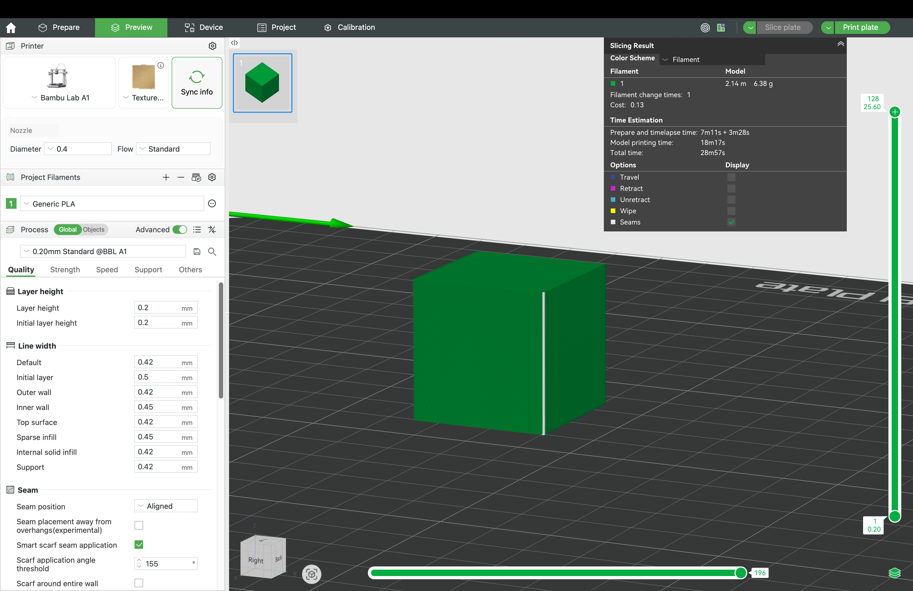Click the Print plate button
This screenshot has height=591, width=913.
tap(860, 27)
